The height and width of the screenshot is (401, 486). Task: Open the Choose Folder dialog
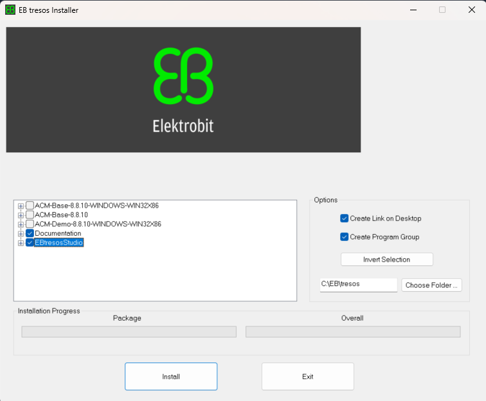(431, 285)
